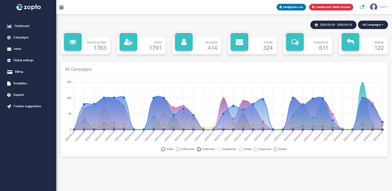Screen dimensions: 392x191
Task: Click the Sequences count 611
Action: [x=324, y=48]
